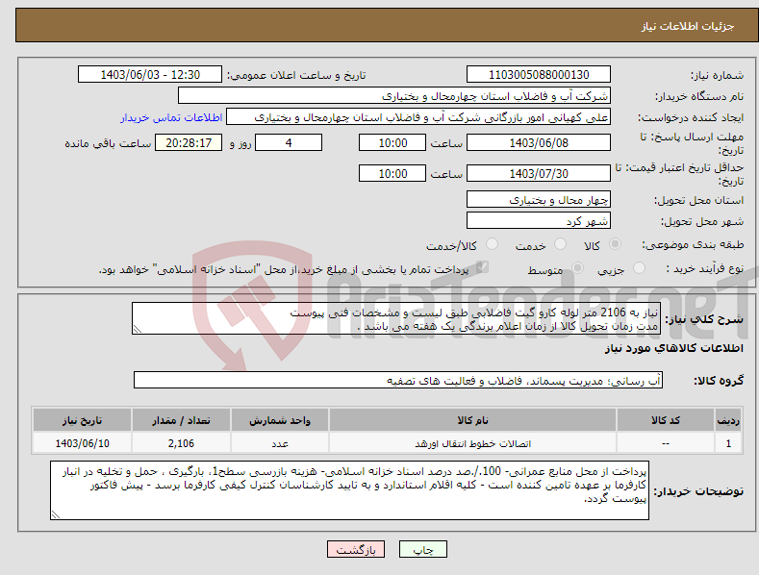This screenshot has height=575, width=759.
Task: Click the تاریخ نیاز column header
Action: click(82, 420)
